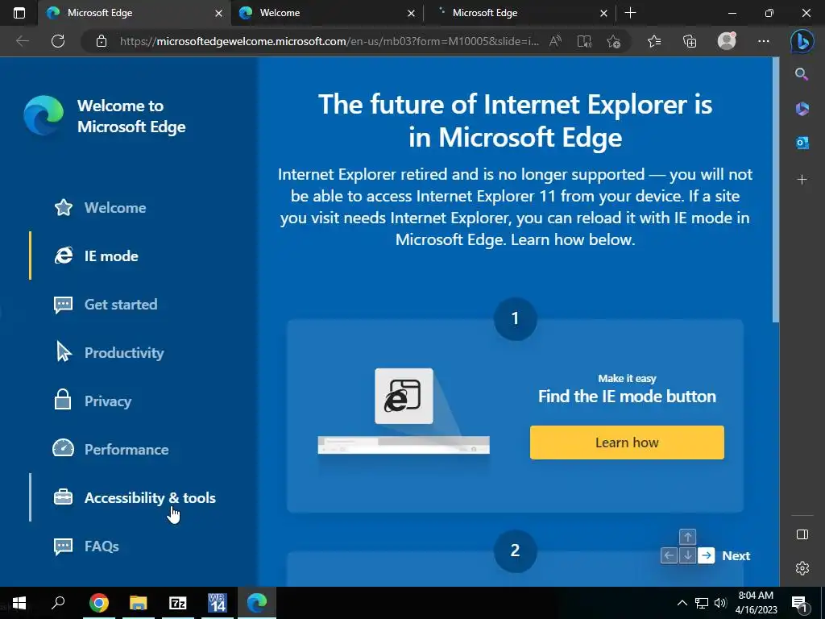
Task: Refresh the page
Action: [x=58, y=41]
